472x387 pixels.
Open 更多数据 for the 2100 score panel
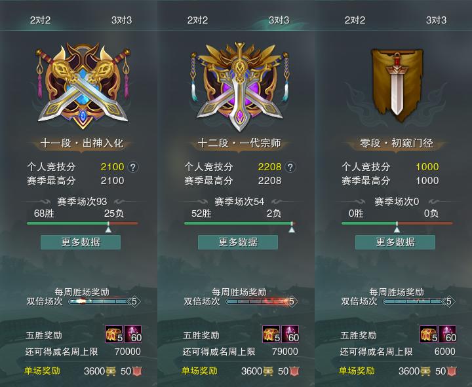coord(81,242)
